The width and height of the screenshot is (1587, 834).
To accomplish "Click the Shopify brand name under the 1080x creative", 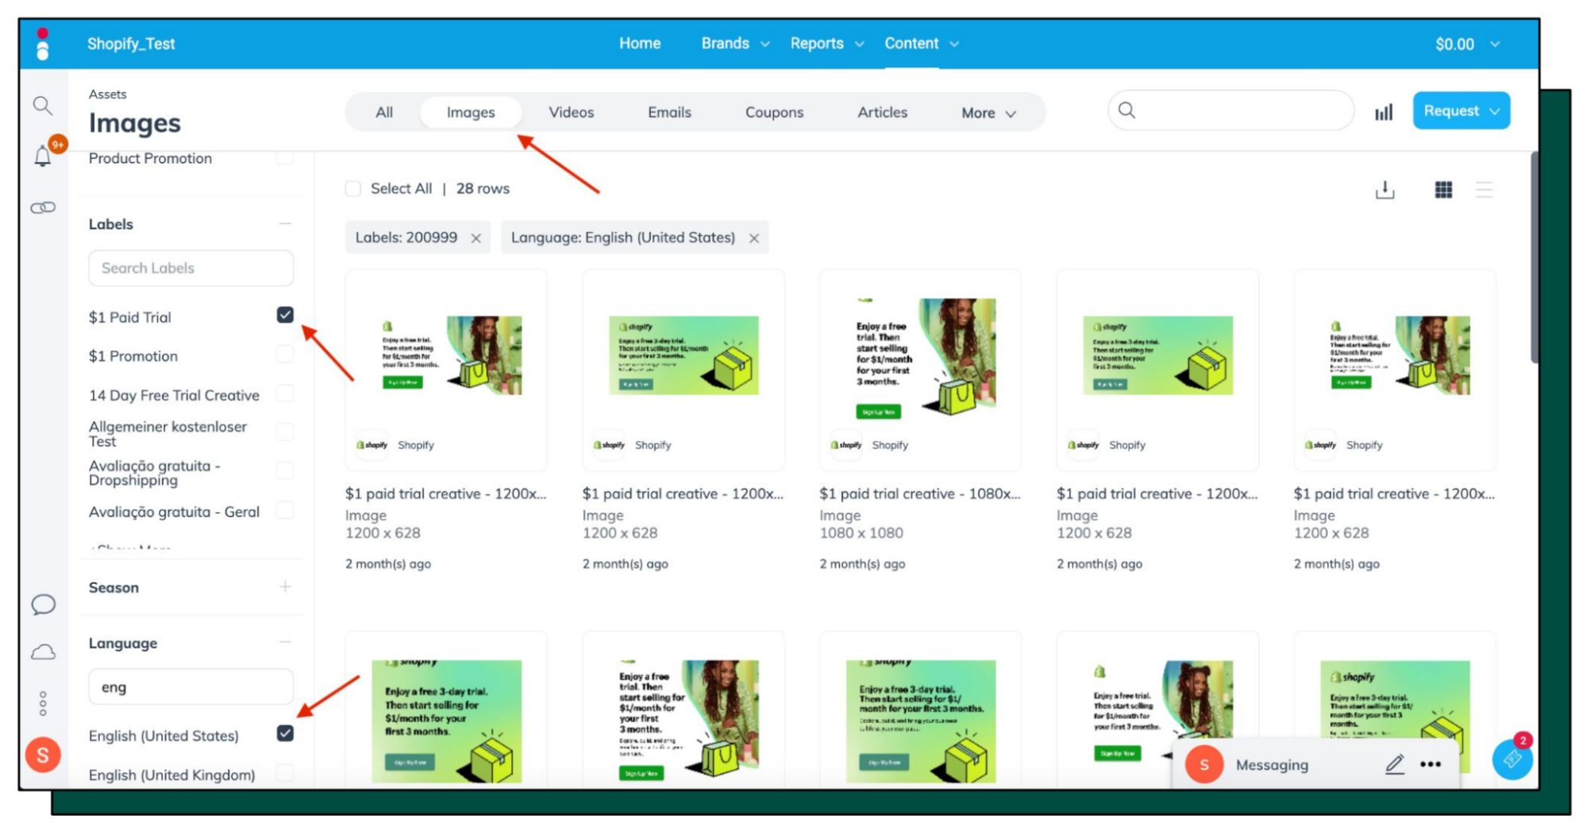I will click(x=890, y=445).
